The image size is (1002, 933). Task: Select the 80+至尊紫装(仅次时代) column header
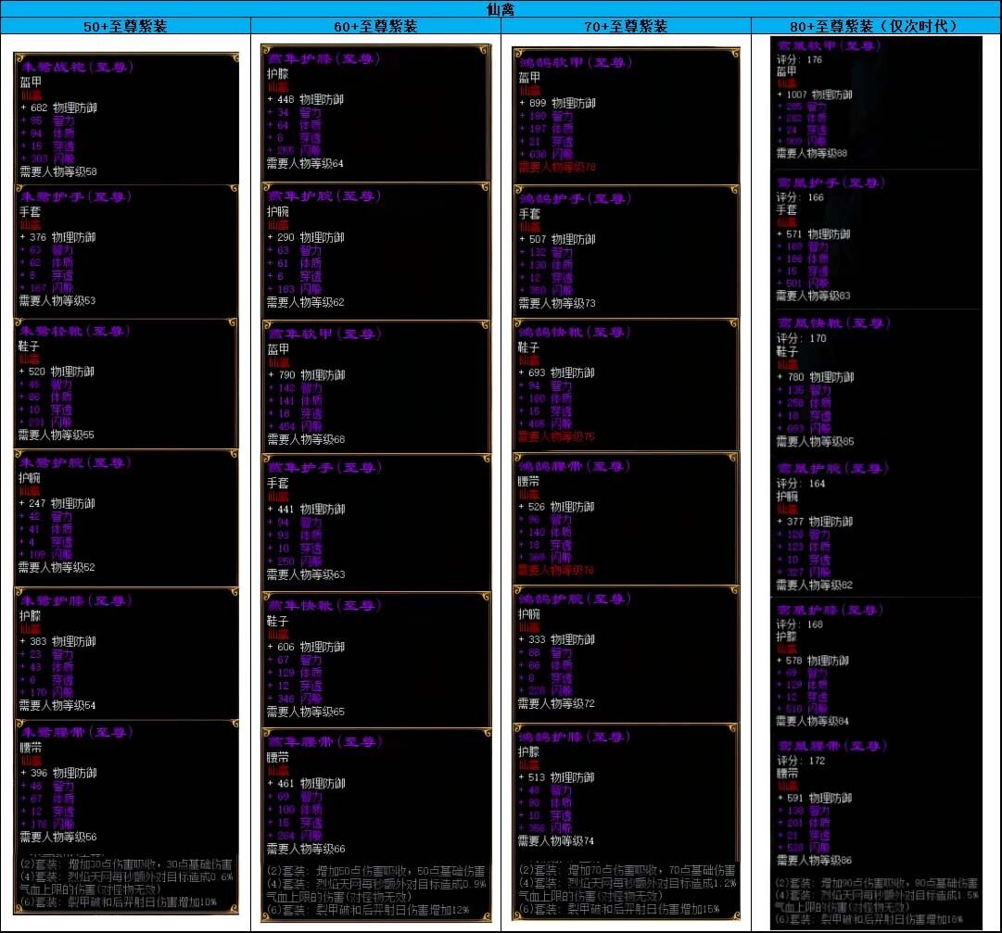tap(876, 26)
